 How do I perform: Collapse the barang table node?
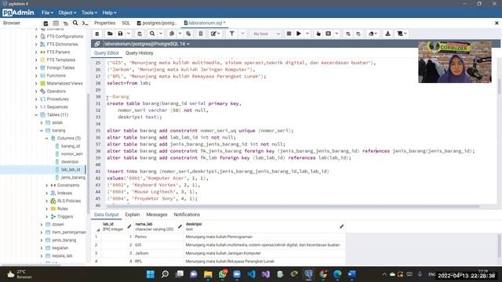(42, 131)
